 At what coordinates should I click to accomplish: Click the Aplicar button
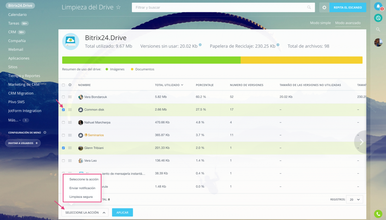click(123, 212)
